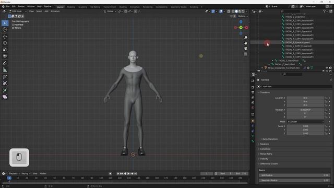
Task: Open the Render menu
Action: [x=21, y=7]
